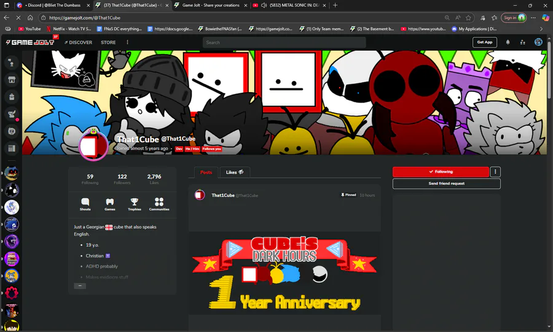
Task: Open the library stripes sidebar icon
Action: [12, 149]
